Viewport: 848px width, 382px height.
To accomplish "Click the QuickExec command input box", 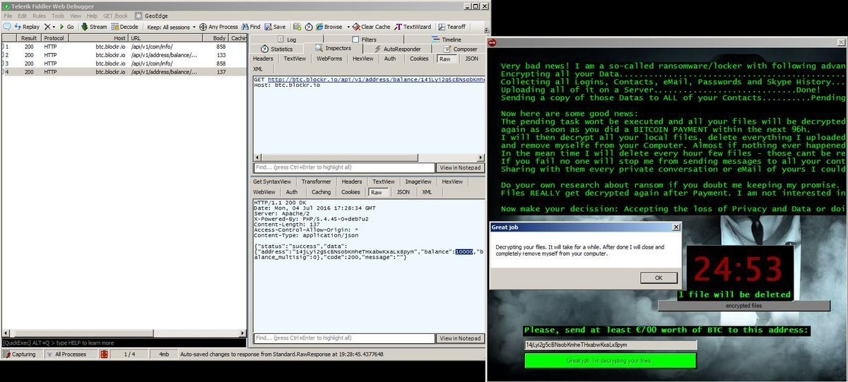I will pyautogui.click(x=124, y=342).
